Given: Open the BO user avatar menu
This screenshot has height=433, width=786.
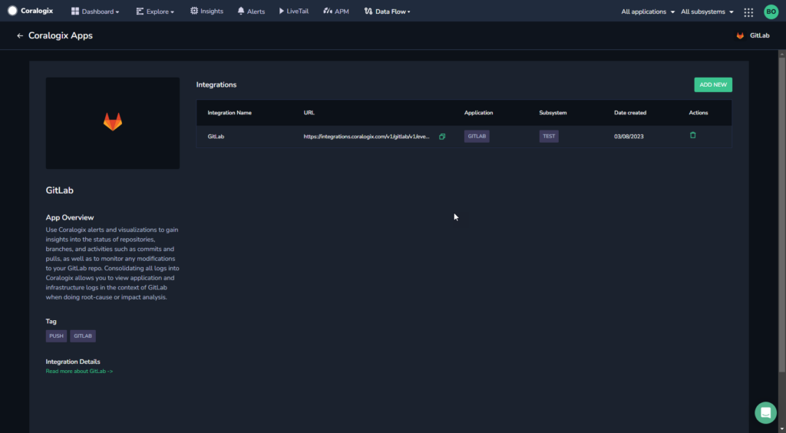Looking at the screenshot, I should [771, 12].
